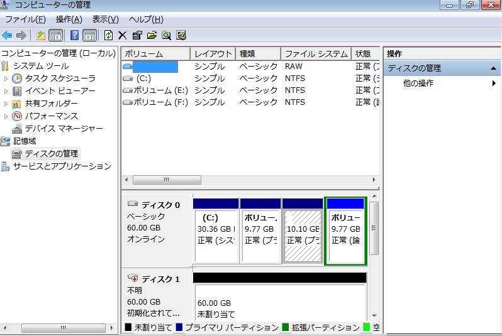Viewport: 502px width, 336px height.
Task: Click the Open folder toolbar icon
Action: [152, 35]
